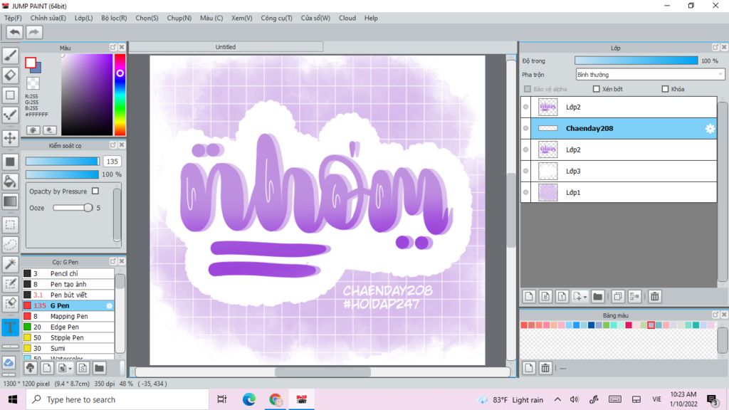Pick the foreground color swatch

(31, 63)
